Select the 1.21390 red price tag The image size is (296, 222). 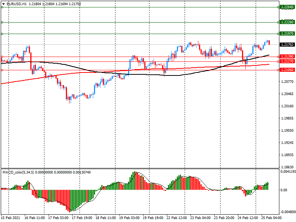287,57
